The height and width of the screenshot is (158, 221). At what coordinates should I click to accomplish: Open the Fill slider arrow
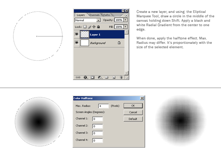126,27
